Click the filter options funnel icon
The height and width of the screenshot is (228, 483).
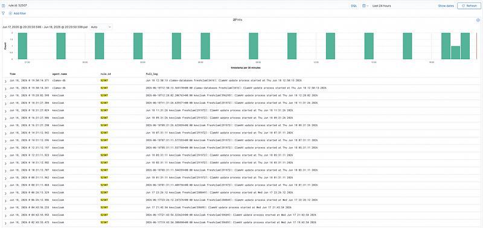point(4,13)
